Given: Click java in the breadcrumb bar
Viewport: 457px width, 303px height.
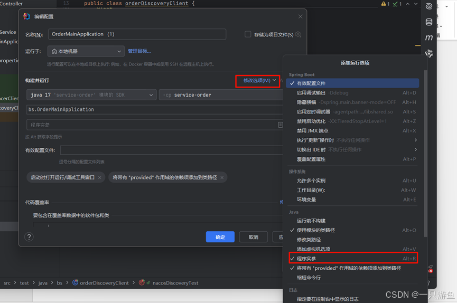Looking at the screenshot, I should click(43, 282).
